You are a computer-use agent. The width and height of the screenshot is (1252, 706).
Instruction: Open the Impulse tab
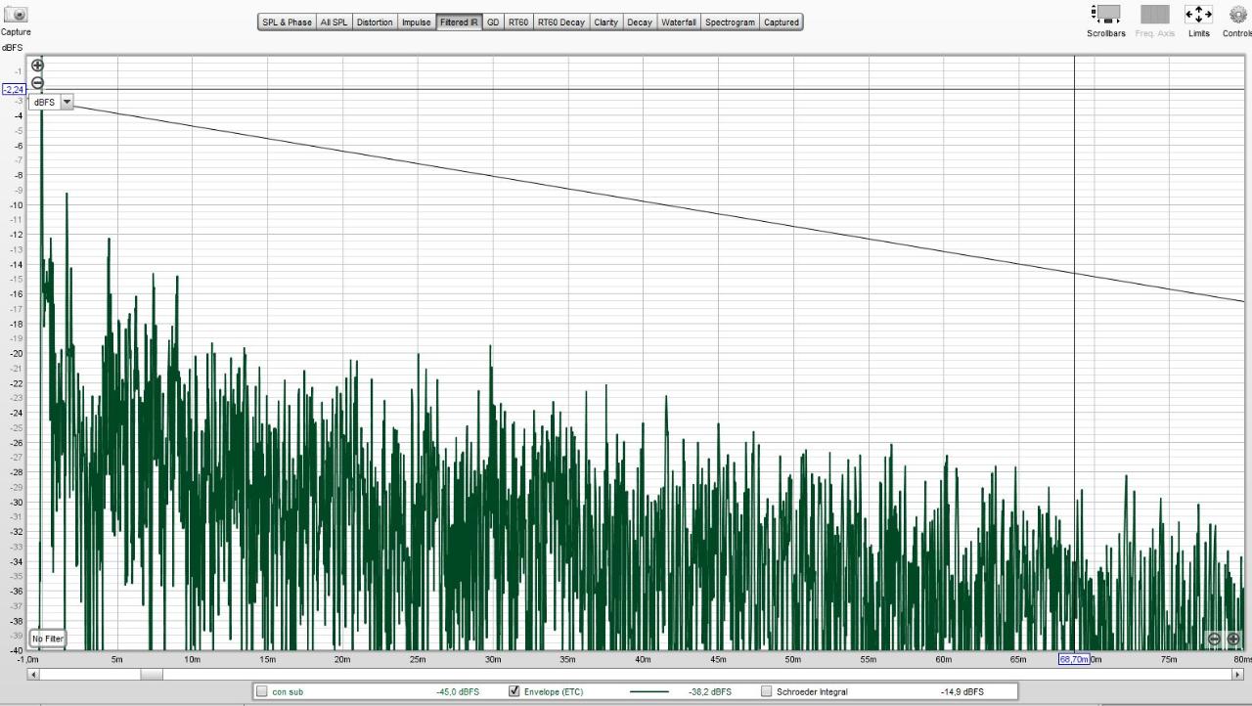tap(416, 22)
